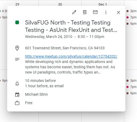Click the pencil edit event icon

(x=74, y=12)
